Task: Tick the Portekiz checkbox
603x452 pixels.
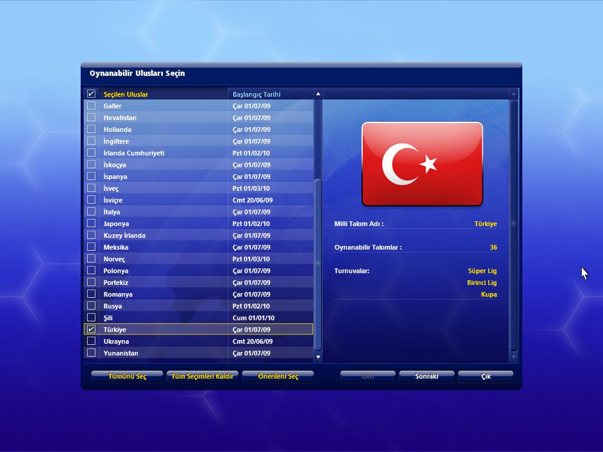Action: 91,282
